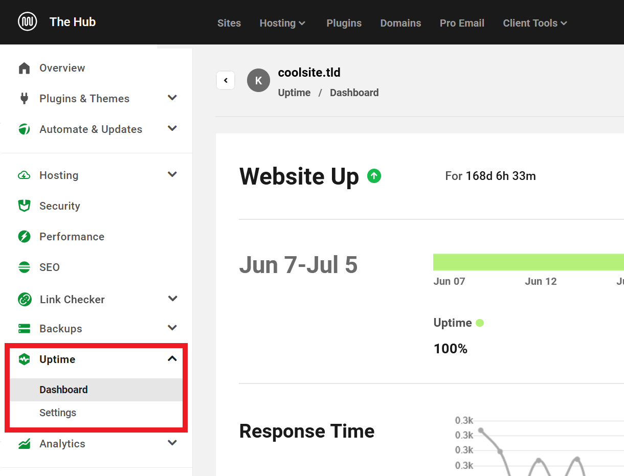Select the Uptime Settings submenu item
624x476 pixels.
(96, 413)
